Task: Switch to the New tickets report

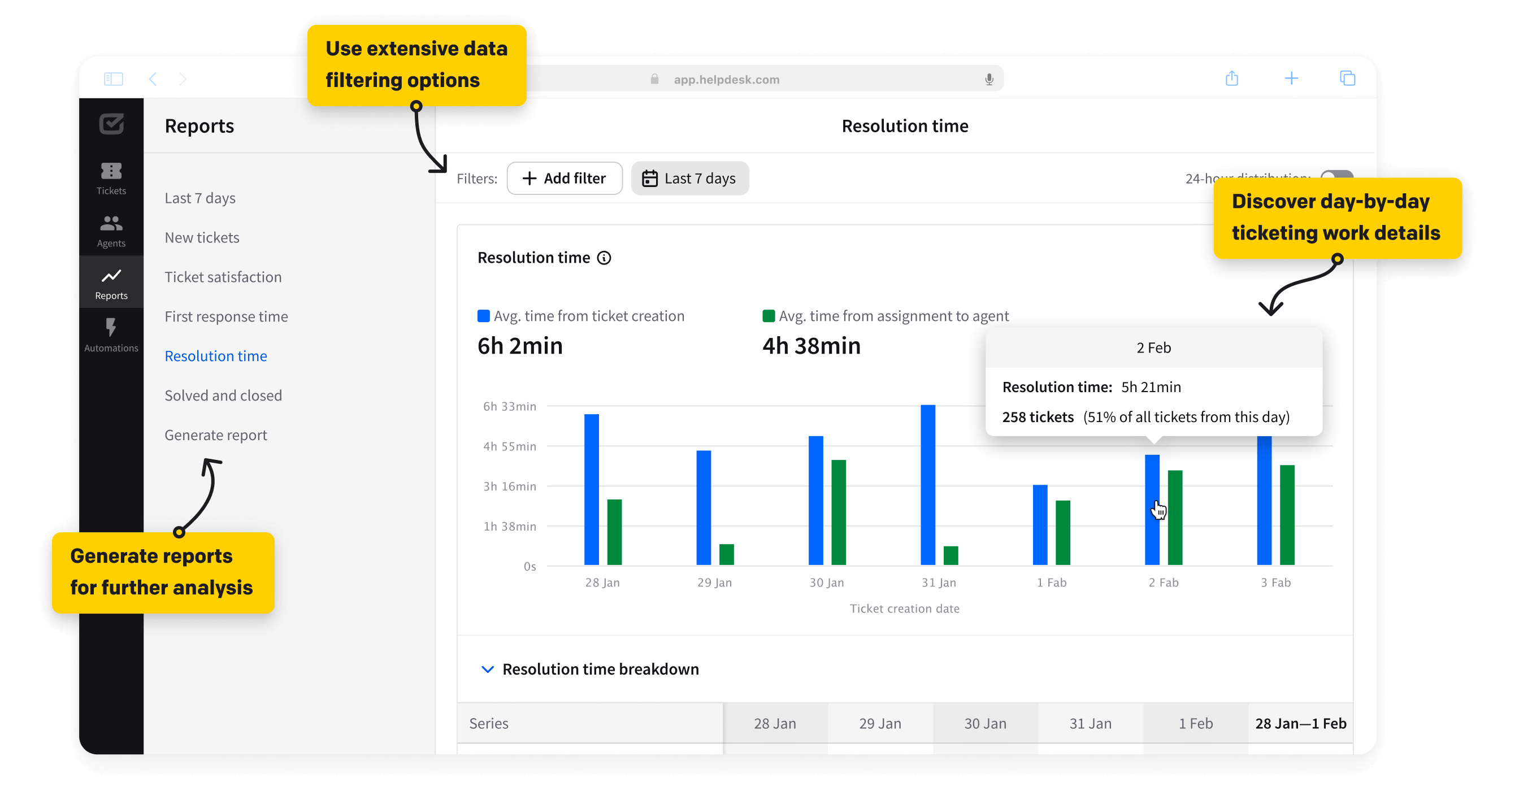Action: tap(202, 237)
